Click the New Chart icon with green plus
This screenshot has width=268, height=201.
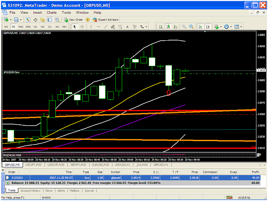(x=6, y=20)
